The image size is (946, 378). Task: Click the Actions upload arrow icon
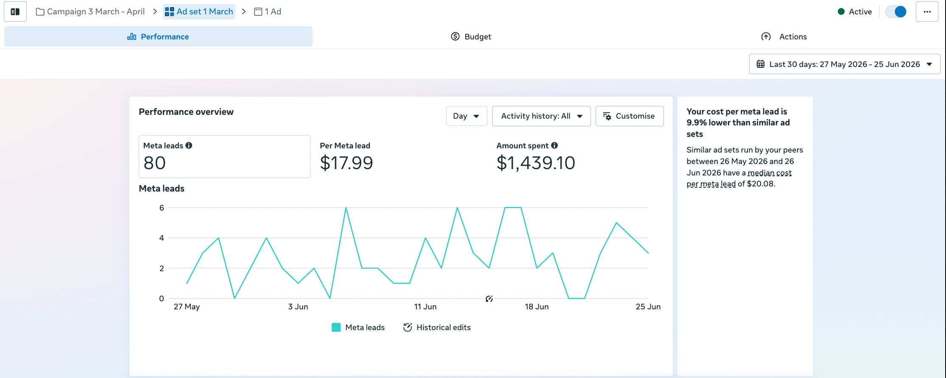pos(766,36)
